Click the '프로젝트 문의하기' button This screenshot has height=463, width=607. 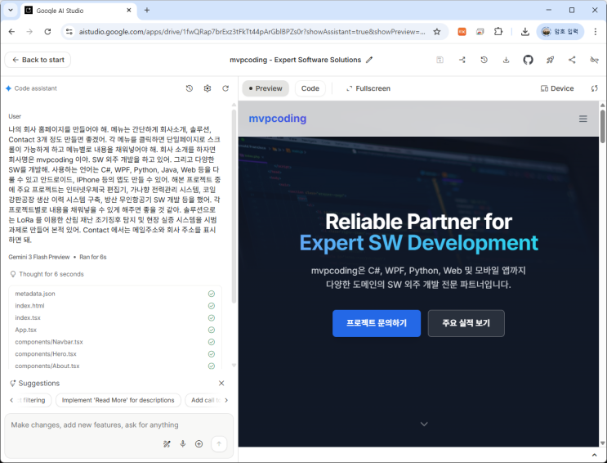tap(376, 323)
